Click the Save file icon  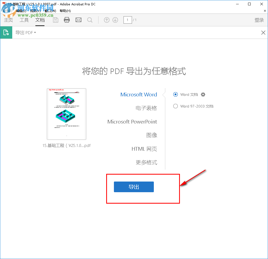click(55, 20)
